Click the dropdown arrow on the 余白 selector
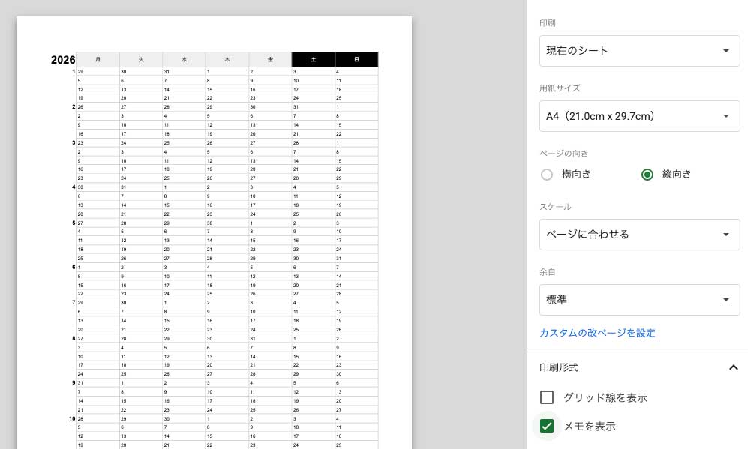 point(725,299)
